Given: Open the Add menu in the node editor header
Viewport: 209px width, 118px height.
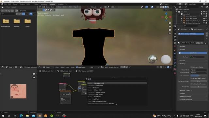Looking at the screenshot, I should click(68, 67).
